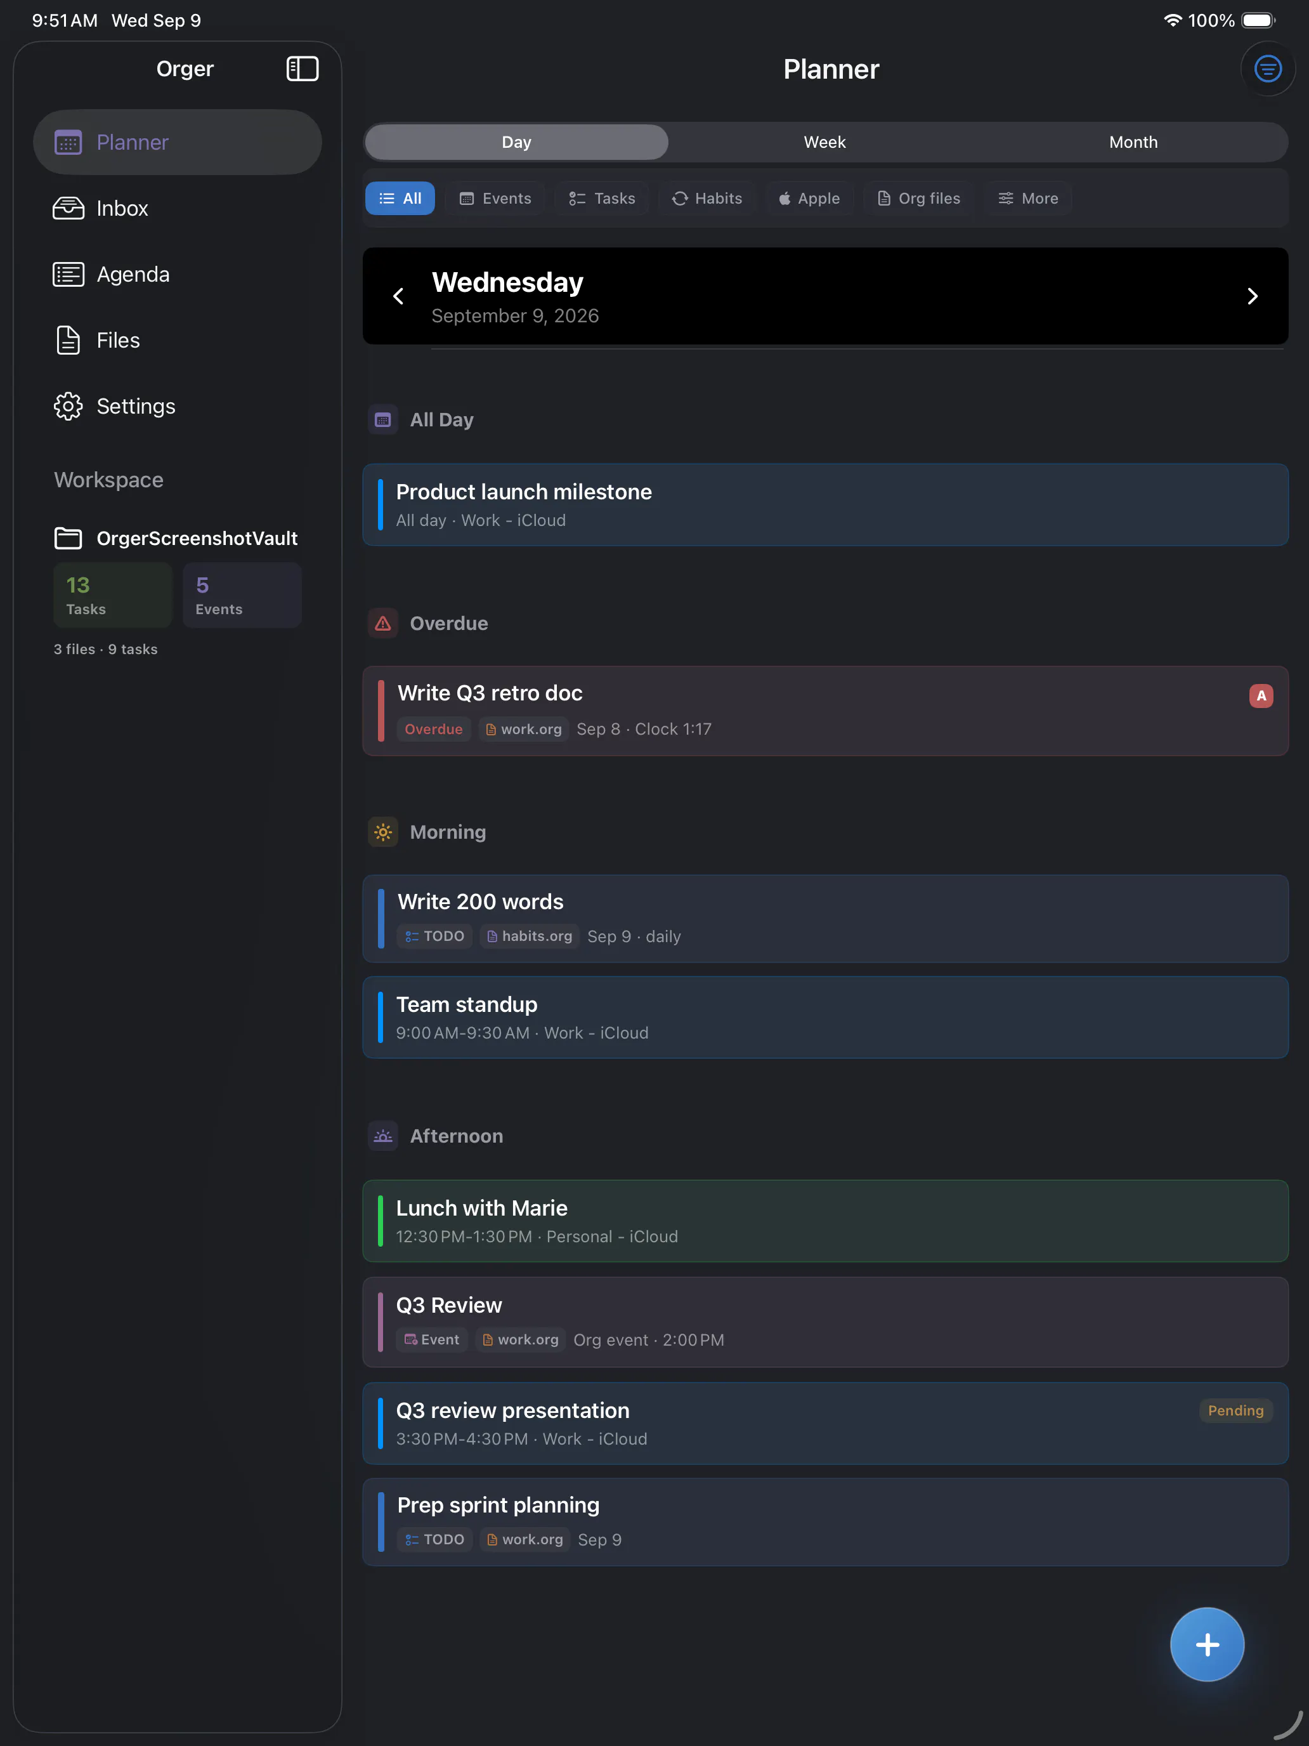The height and width of the screenshot is (1746, 1309).
Task: Click the 9:51 AM status bar clock
Action: pos(65,20)
